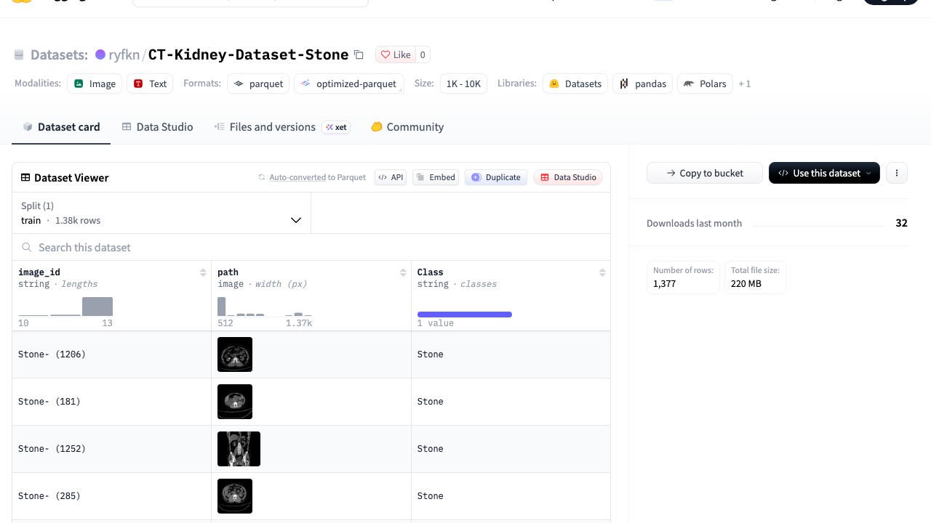This screenshot has width=931, height=523.
Task: Copy the dataset name with the copy icon
Action: (359, 54)
